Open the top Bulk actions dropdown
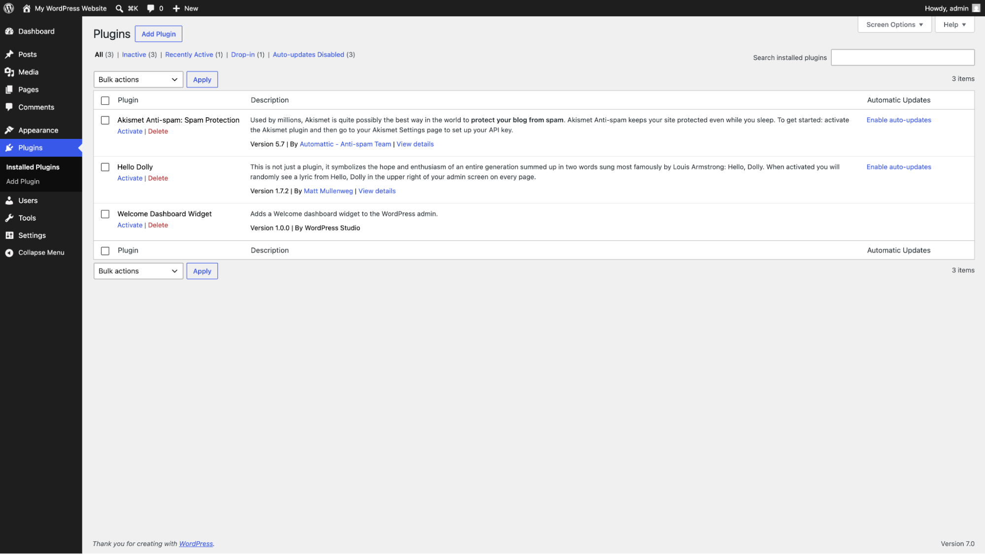This screenshot has width=985, height=554. pyautogui.click(x=138, y=79)
